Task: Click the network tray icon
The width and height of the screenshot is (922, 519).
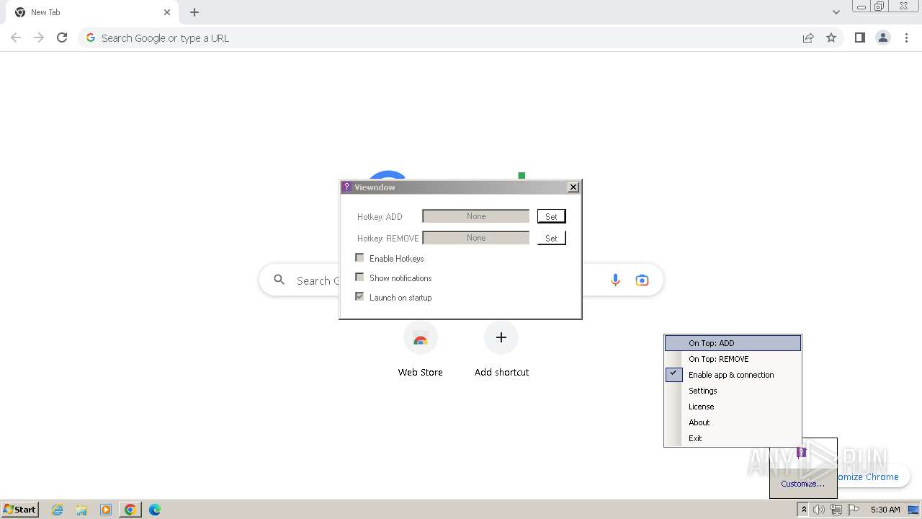Action: 836,510
